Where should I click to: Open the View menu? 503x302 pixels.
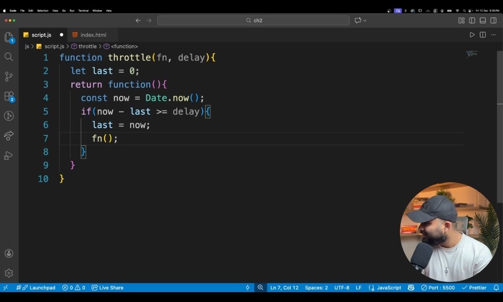55,11
